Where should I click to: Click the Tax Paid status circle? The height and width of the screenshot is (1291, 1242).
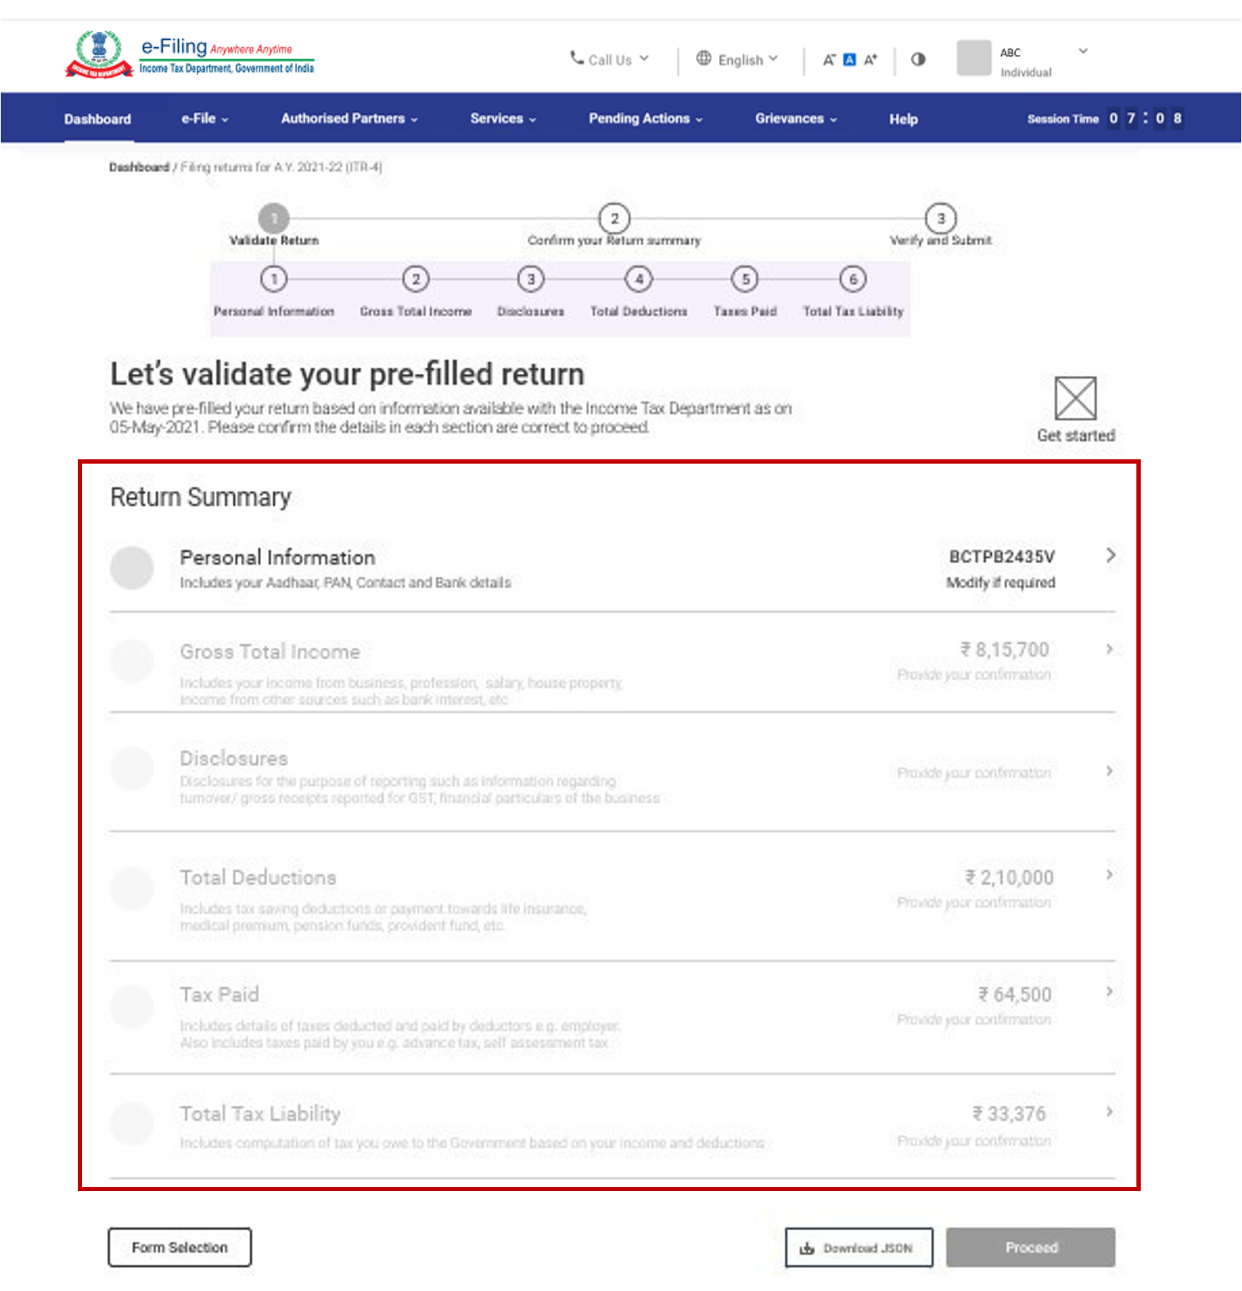tap(132, 1006)
